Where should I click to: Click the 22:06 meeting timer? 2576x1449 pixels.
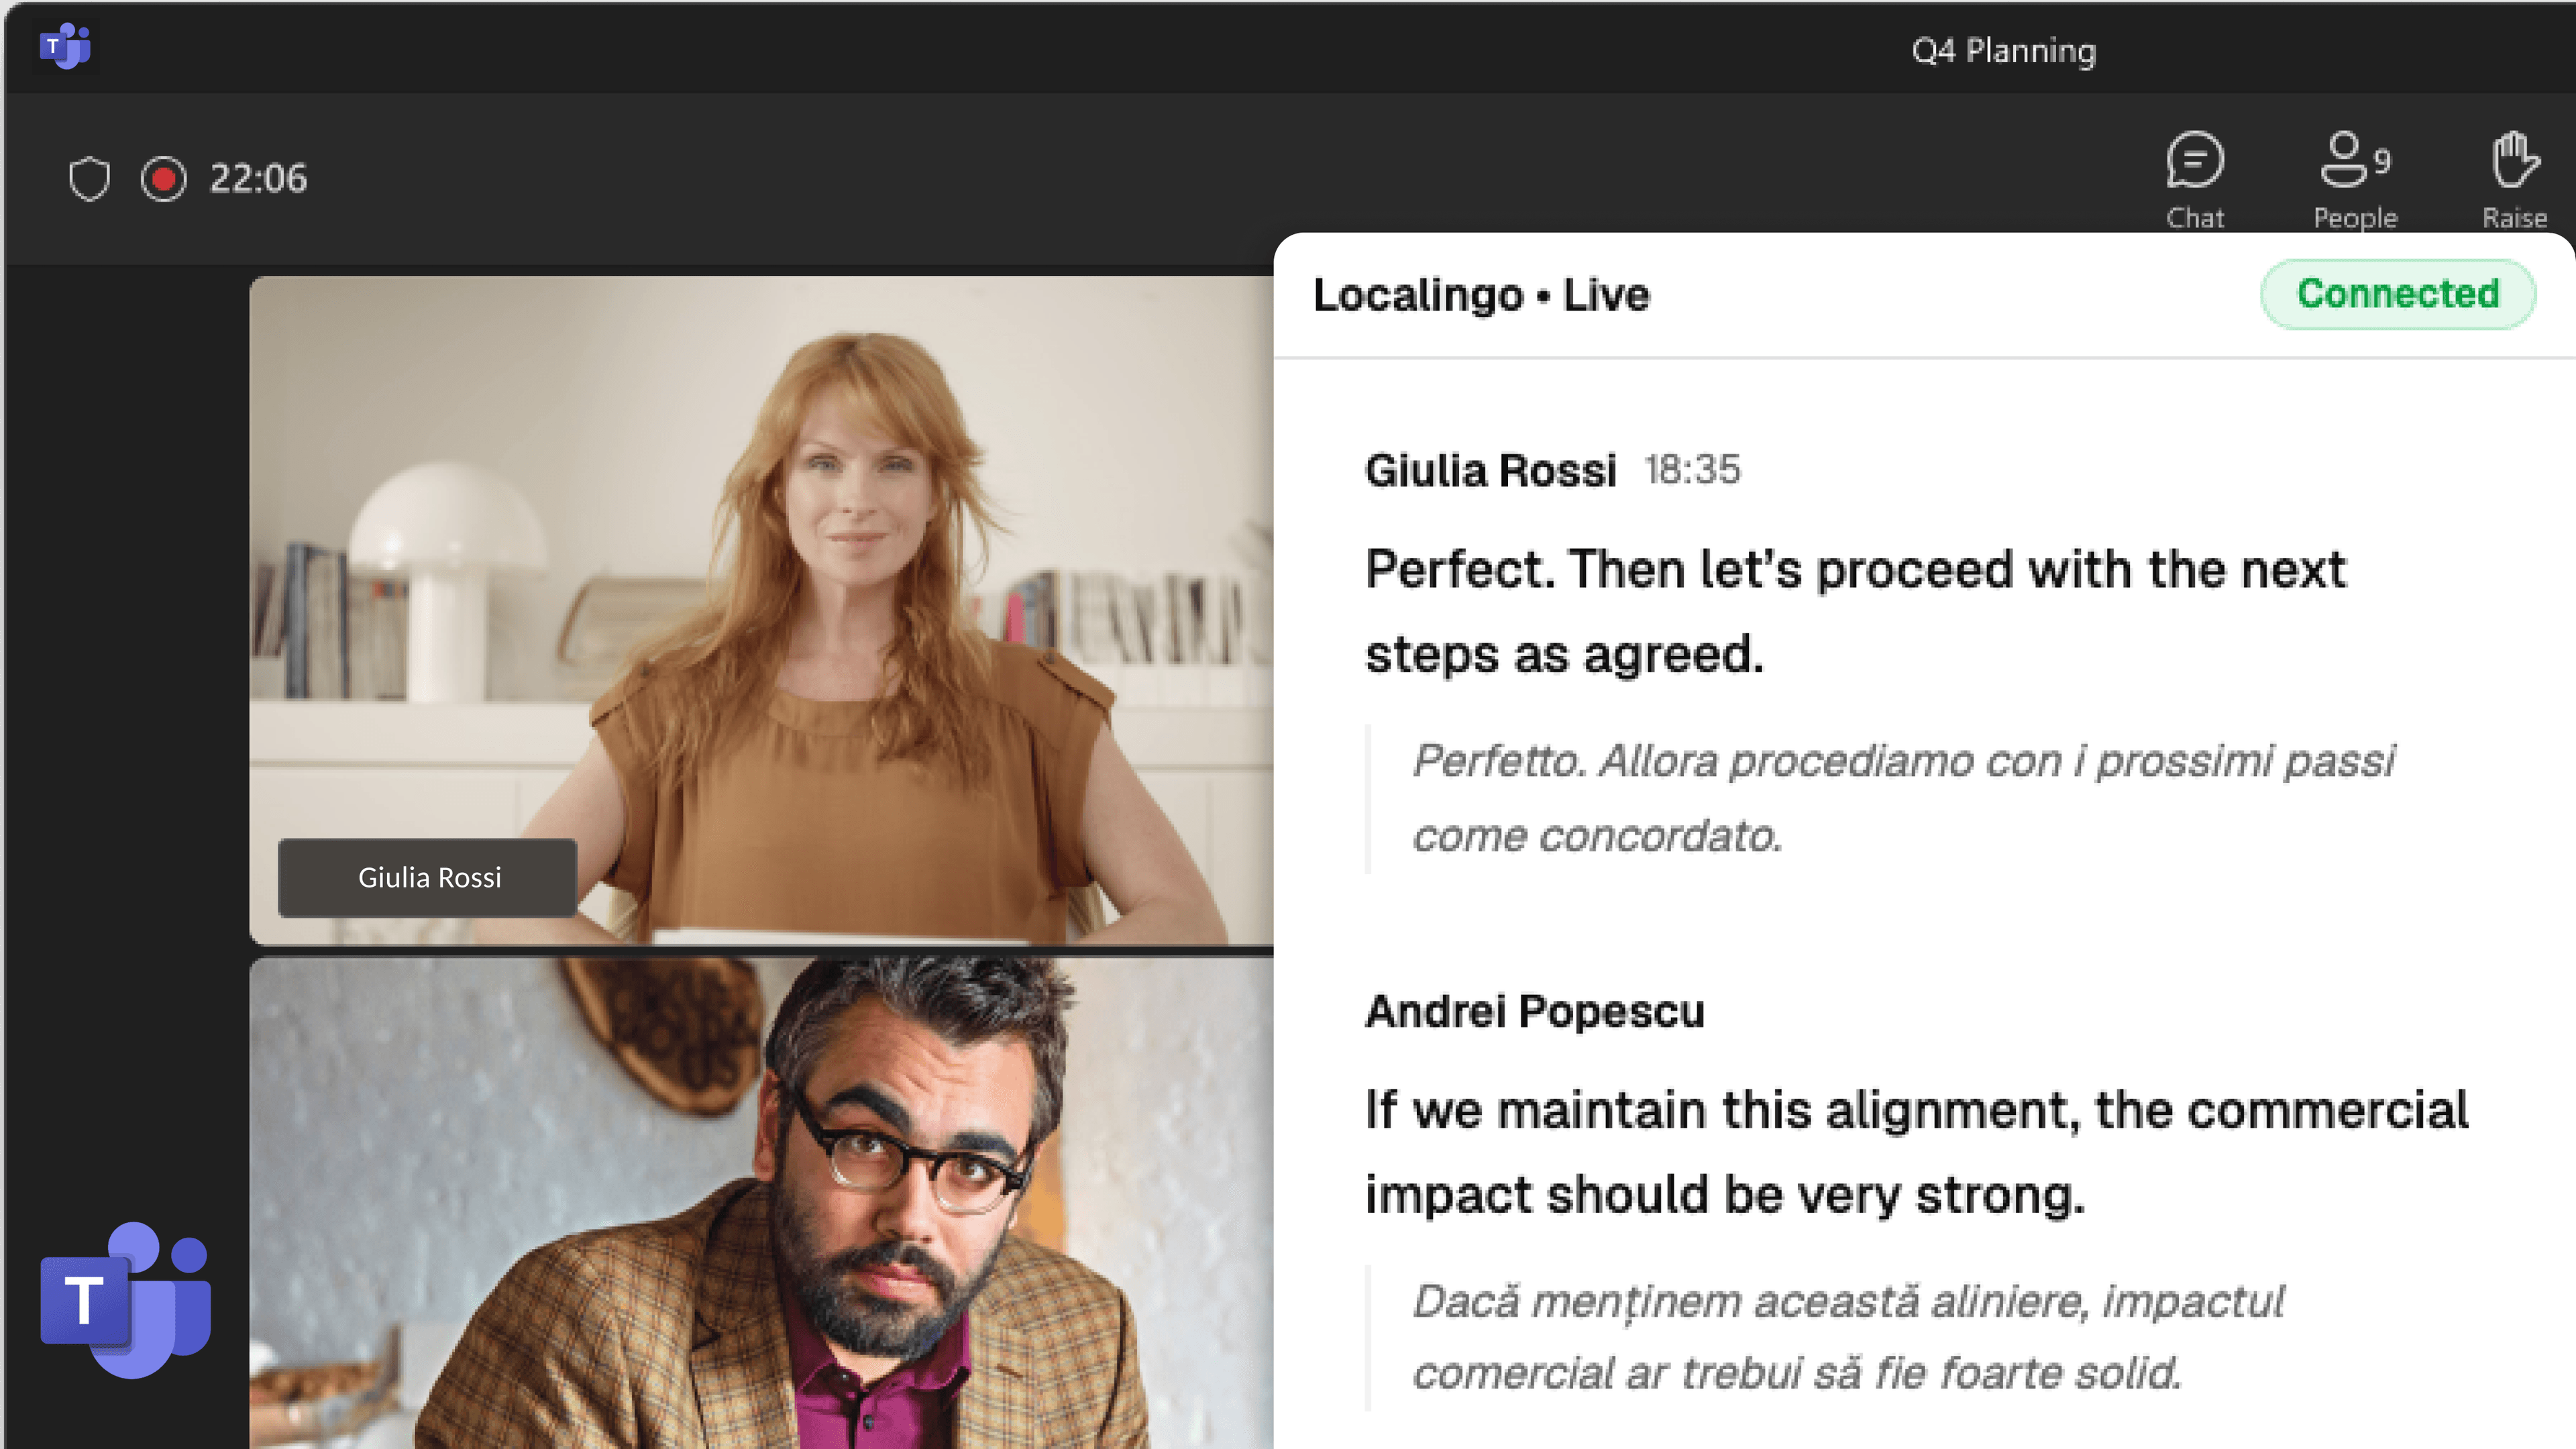tap(258, 179)
